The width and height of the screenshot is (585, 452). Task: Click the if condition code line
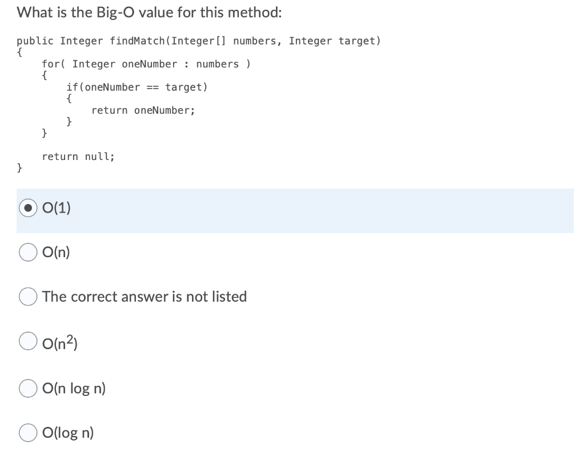[138, 87]
